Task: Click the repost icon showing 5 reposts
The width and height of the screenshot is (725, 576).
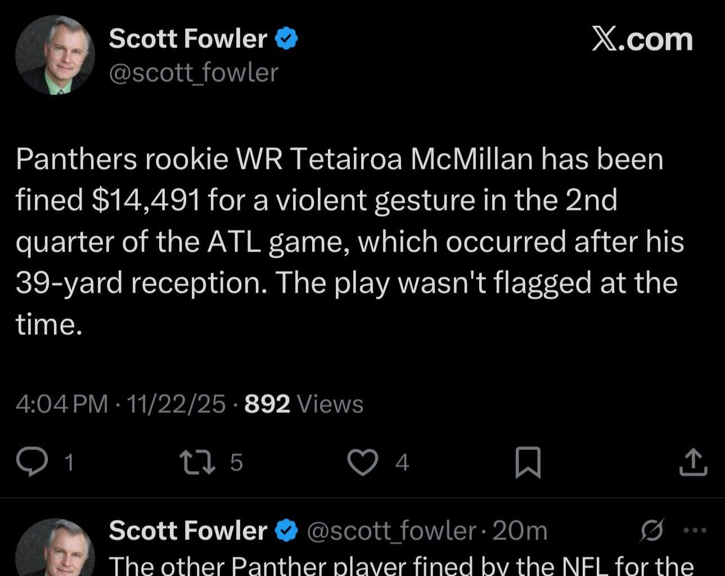Action: tap(197, 460)
